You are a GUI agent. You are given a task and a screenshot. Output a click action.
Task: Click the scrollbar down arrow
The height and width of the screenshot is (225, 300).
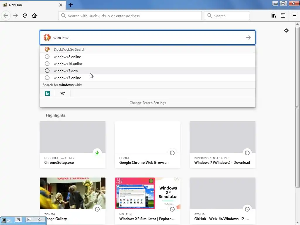pos(297,223)
